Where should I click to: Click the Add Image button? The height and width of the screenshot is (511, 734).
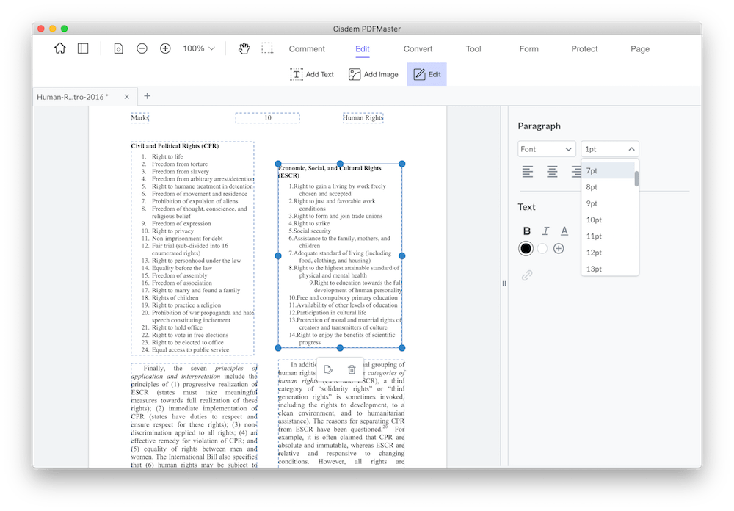374,74
